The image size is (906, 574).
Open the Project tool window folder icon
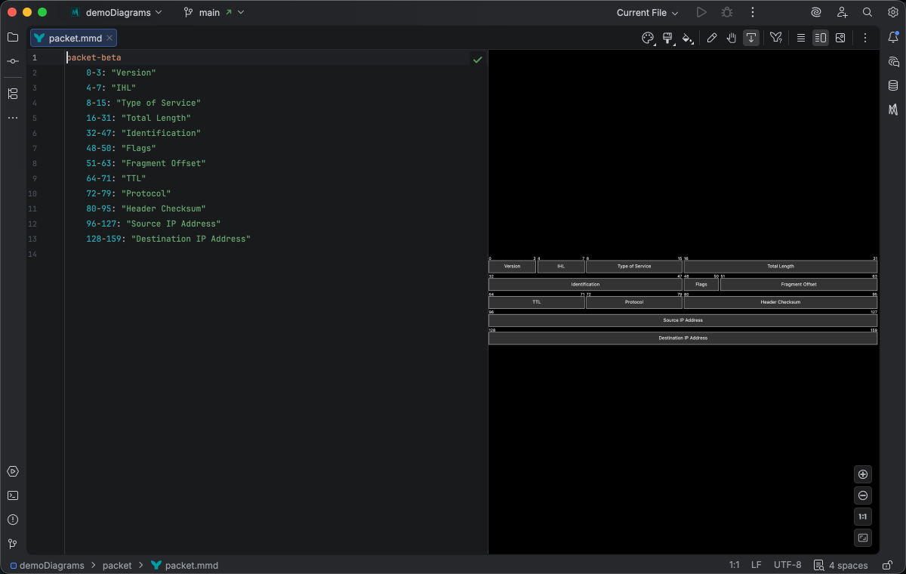coord(13,37)
